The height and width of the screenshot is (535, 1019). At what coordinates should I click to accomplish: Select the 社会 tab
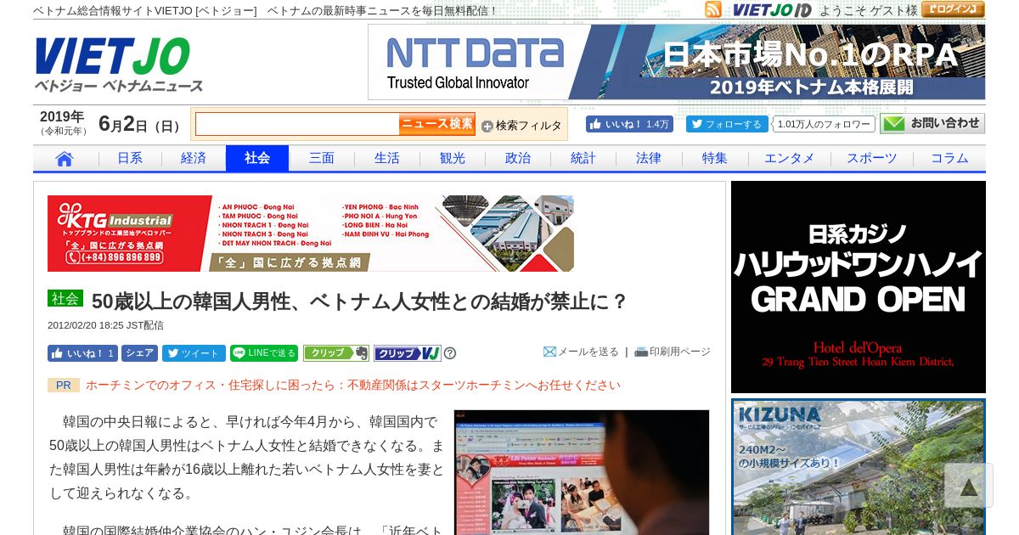[x=257, y=159]
